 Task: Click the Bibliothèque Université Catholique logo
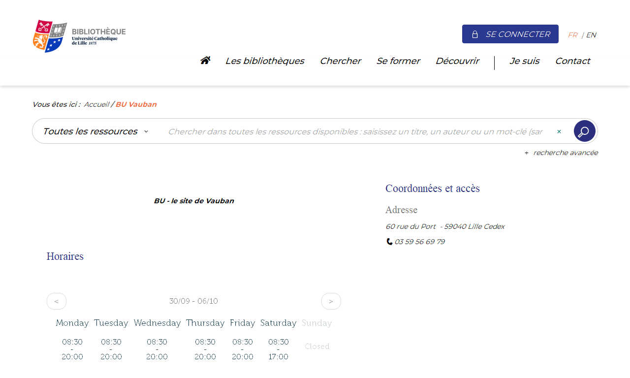(79, 36)
